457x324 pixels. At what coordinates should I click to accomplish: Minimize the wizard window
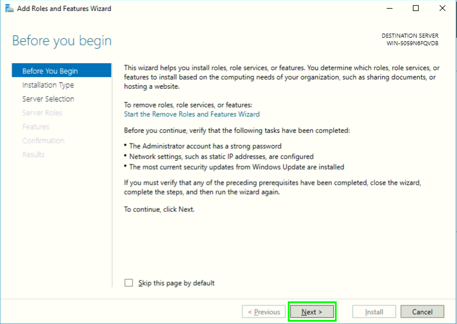point(390,9)
